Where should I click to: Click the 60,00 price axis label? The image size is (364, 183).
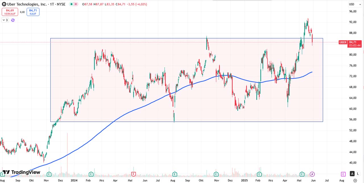(353, 109)
